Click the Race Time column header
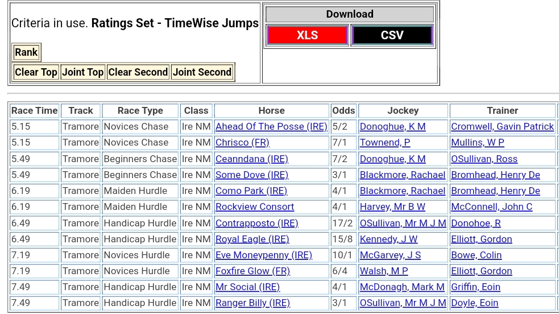Screen dimensions: 559x314 click(34, 110)
